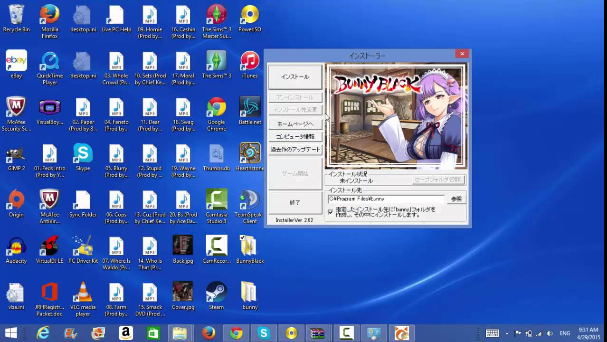
Task: Click the ENG language indicator
Action: pos(565,333)
